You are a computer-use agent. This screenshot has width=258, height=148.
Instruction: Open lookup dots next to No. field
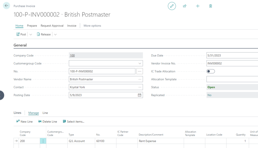coord(139,71)
